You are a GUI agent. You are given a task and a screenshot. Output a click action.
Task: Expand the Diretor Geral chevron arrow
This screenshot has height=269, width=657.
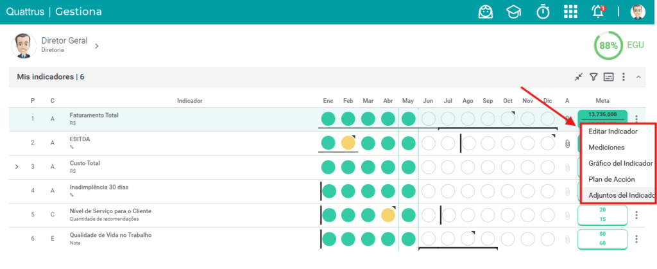pos(96,46)
